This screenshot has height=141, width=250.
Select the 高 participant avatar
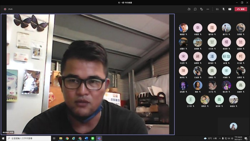[241, 85]
